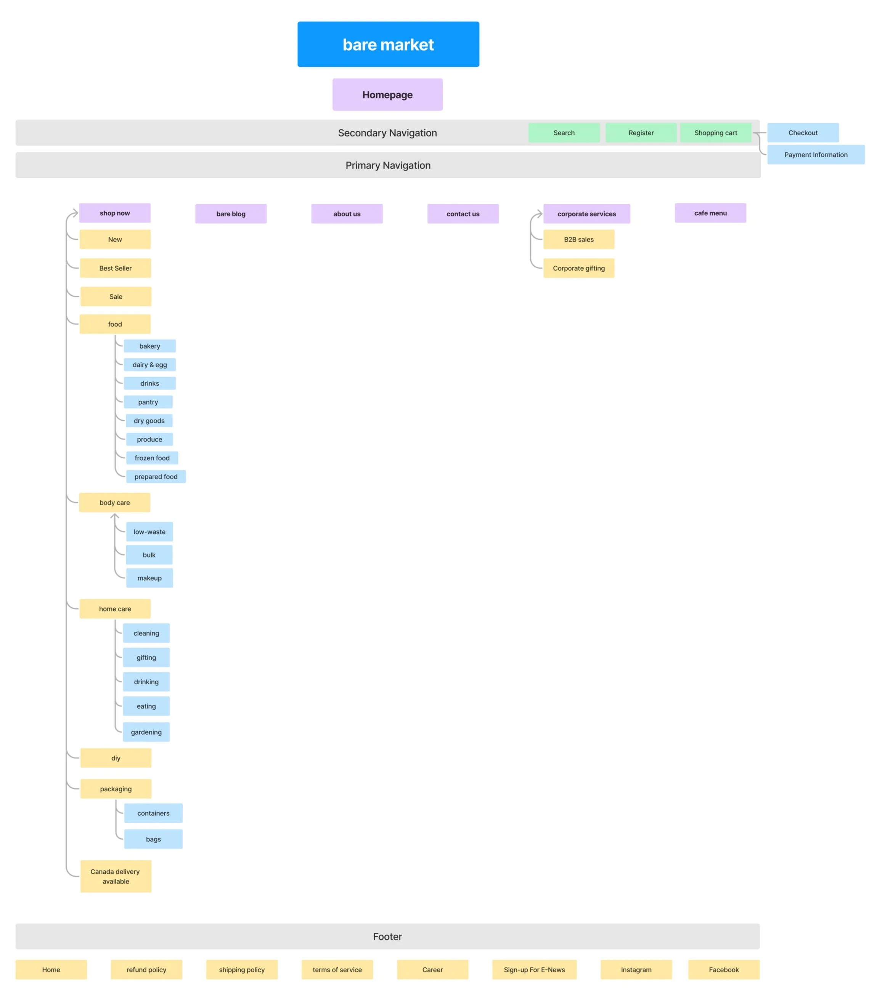Select the dairy & egg subcategory
The height and width of the screenshot is (1004, 869).
pyautogui.click(x=149, y=365)
